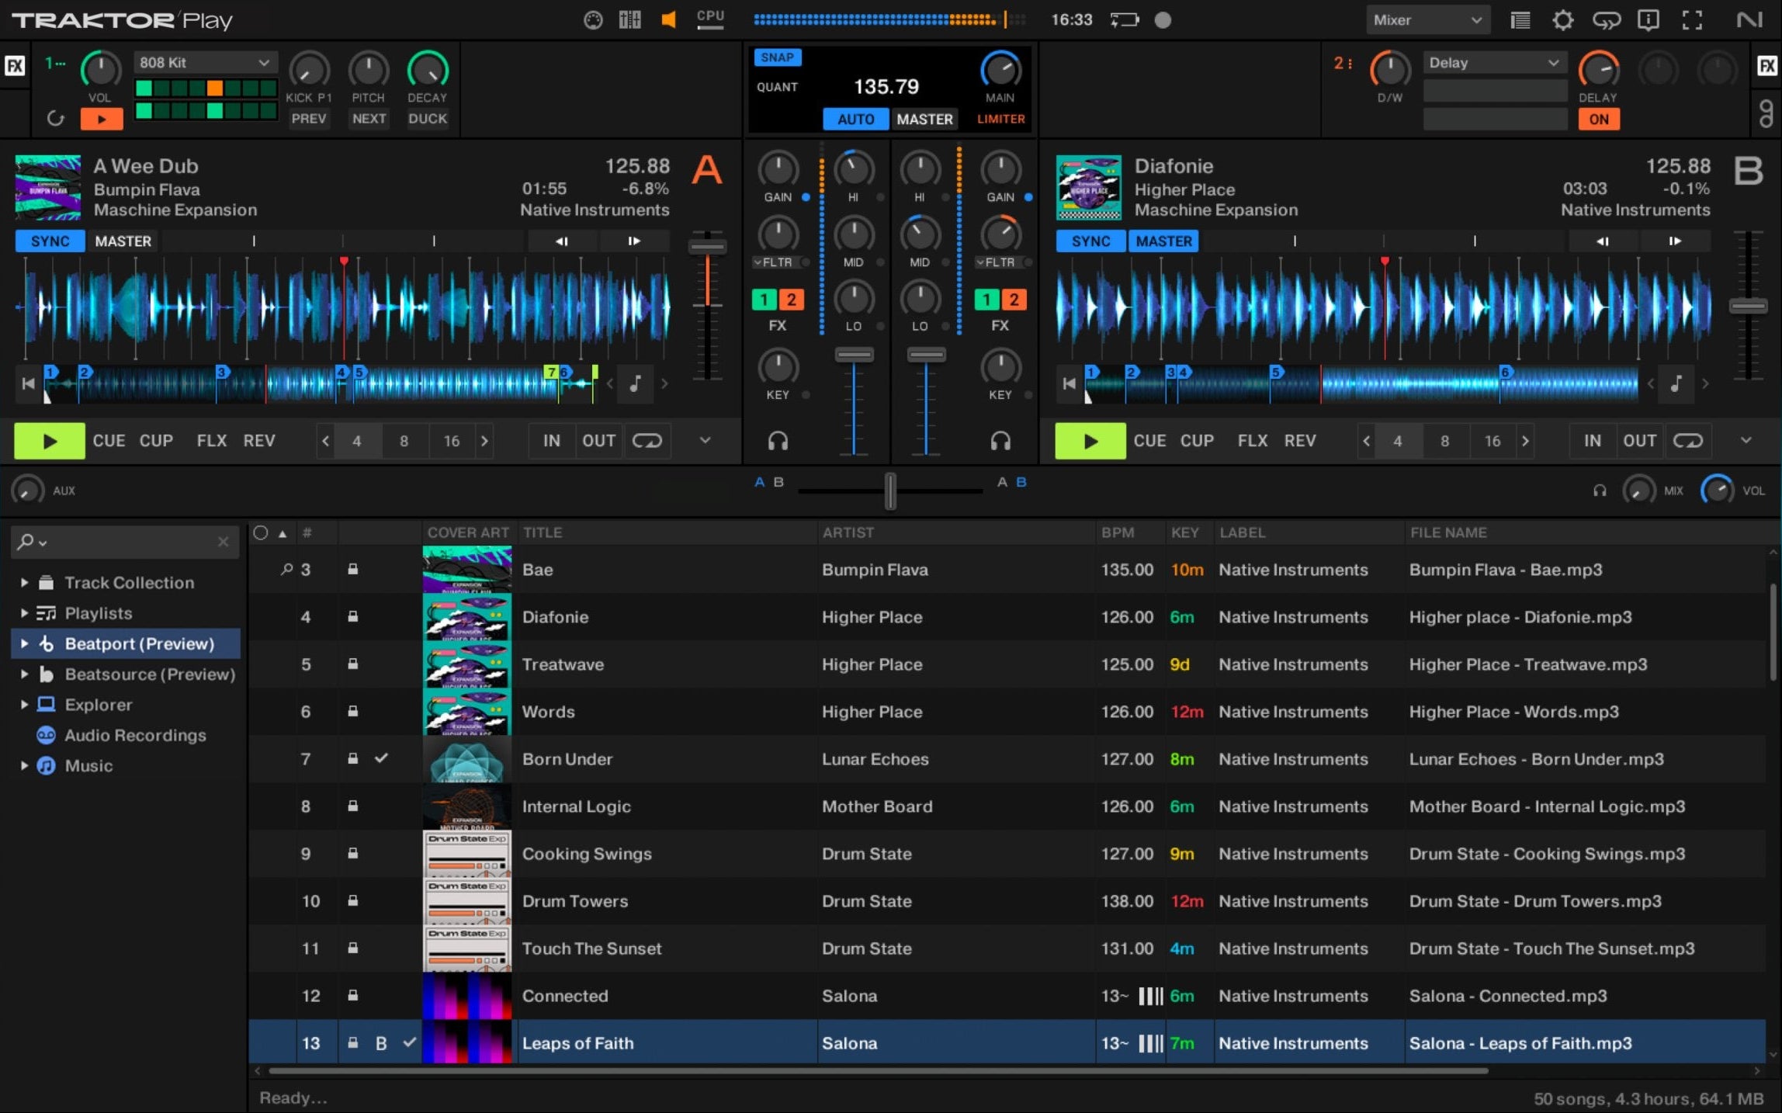
Task: Open the 808 Kit sample dropdown
Action: click(x=204, y=62)
